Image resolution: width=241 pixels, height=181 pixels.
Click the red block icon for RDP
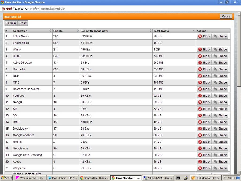200,76
